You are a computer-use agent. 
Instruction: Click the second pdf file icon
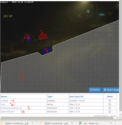(41, 123)
